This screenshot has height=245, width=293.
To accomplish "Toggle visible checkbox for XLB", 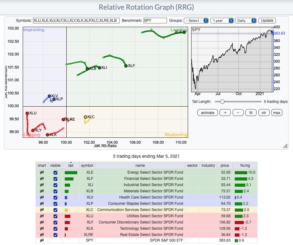I will 55,191.
